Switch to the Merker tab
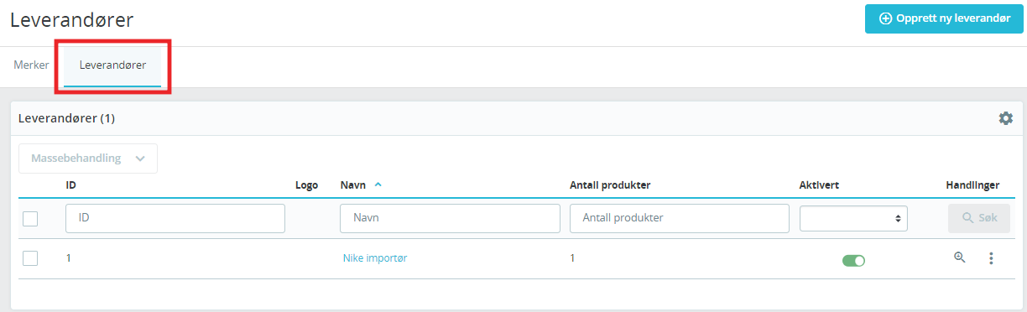Image resolution: width=1027 pixels, height=312 pixels. 31,65
